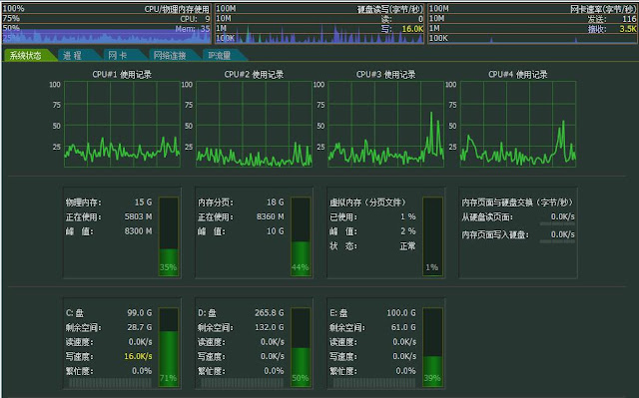Click the top CPU/物理内存使用 mini graph
This screenshot has width=639, height=398.
[x=107, y=24]
